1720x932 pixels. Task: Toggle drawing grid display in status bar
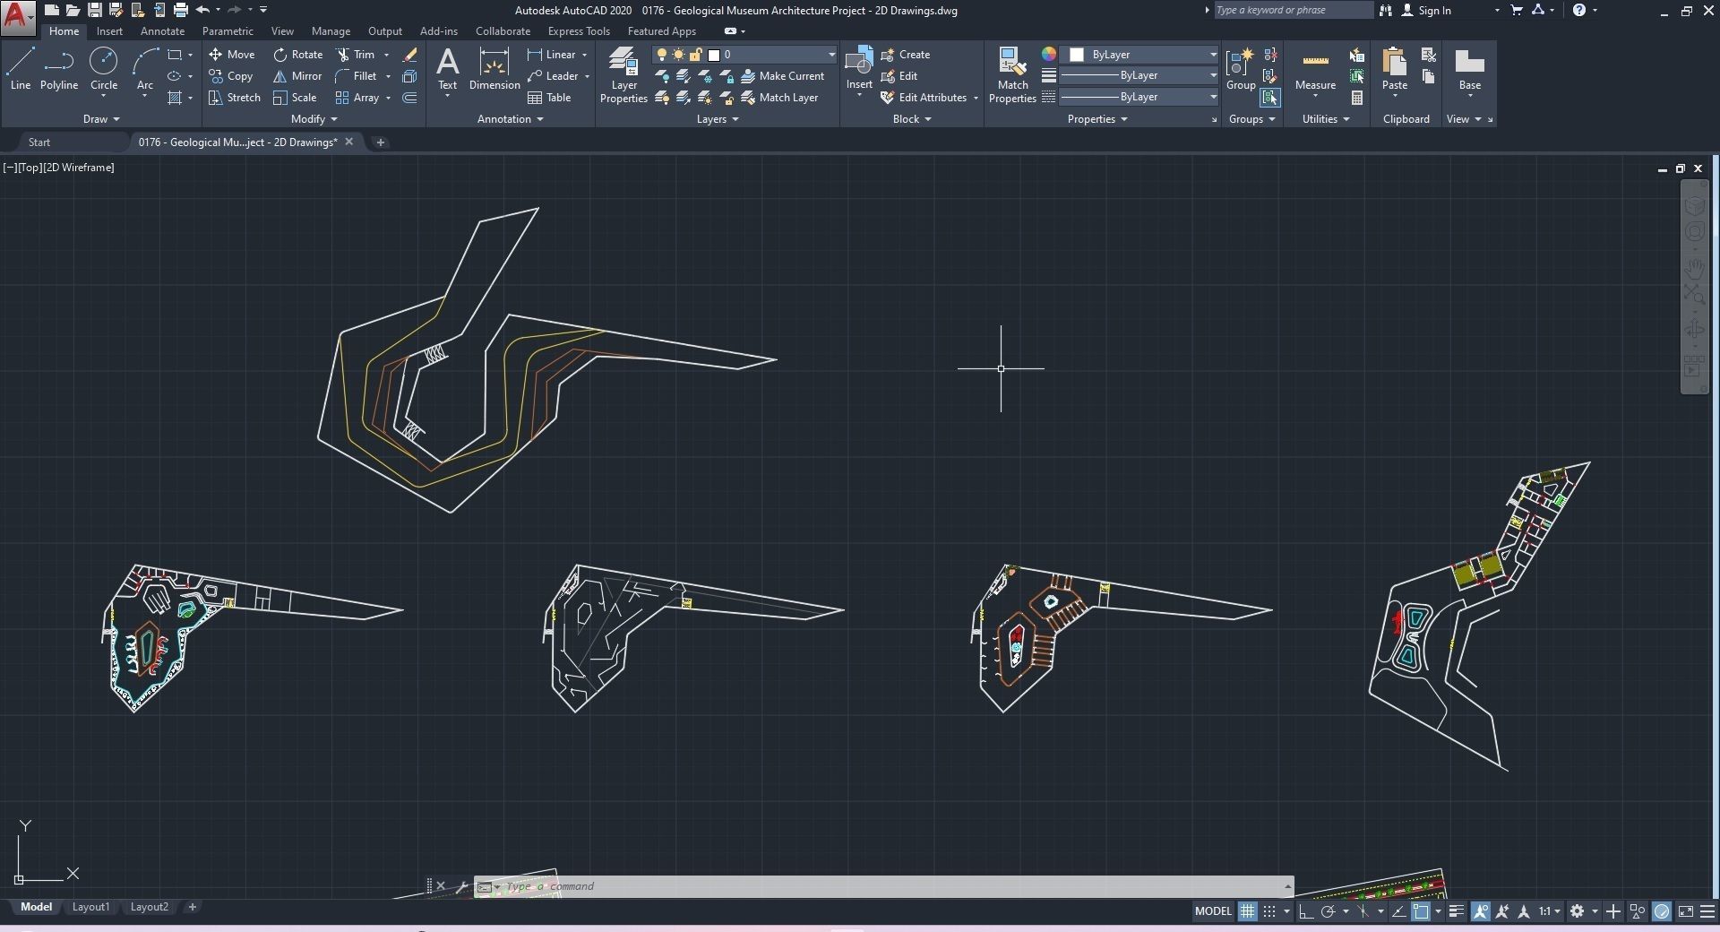[1247, 911]
